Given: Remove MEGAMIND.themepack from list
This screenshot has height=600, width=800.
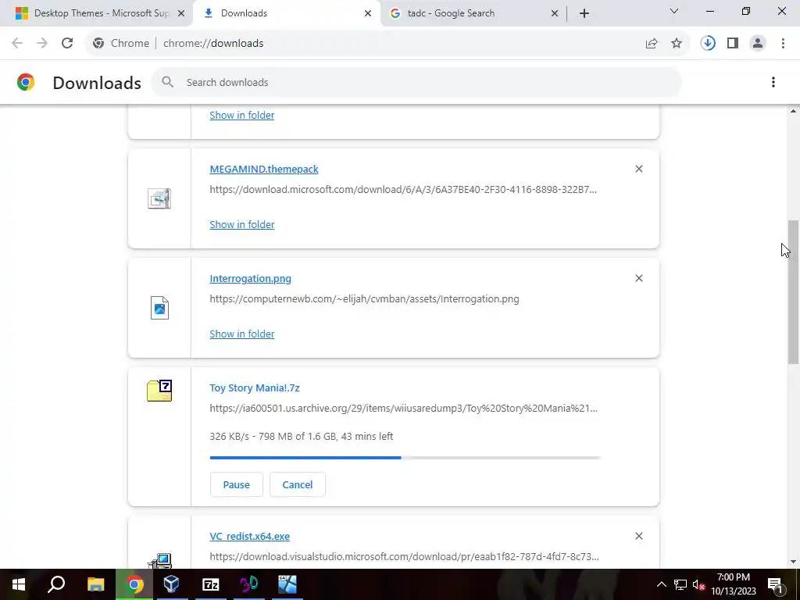Looking at the screenshot, I should (x=639, y=169).
